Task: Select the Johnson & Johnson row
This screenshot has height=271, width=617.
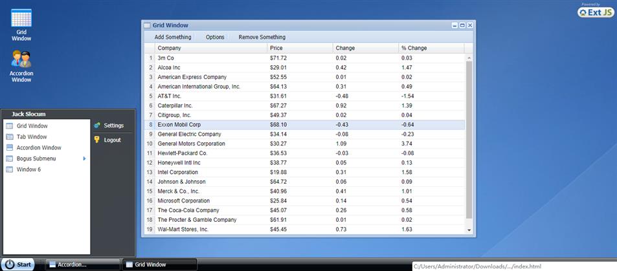Action: [x=304, y=182]
